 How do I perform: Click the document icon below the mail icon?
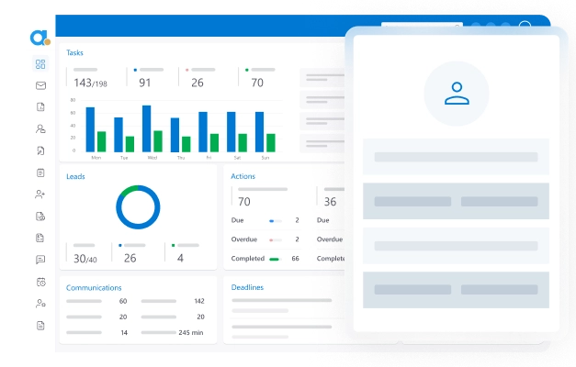pos(40,107)
